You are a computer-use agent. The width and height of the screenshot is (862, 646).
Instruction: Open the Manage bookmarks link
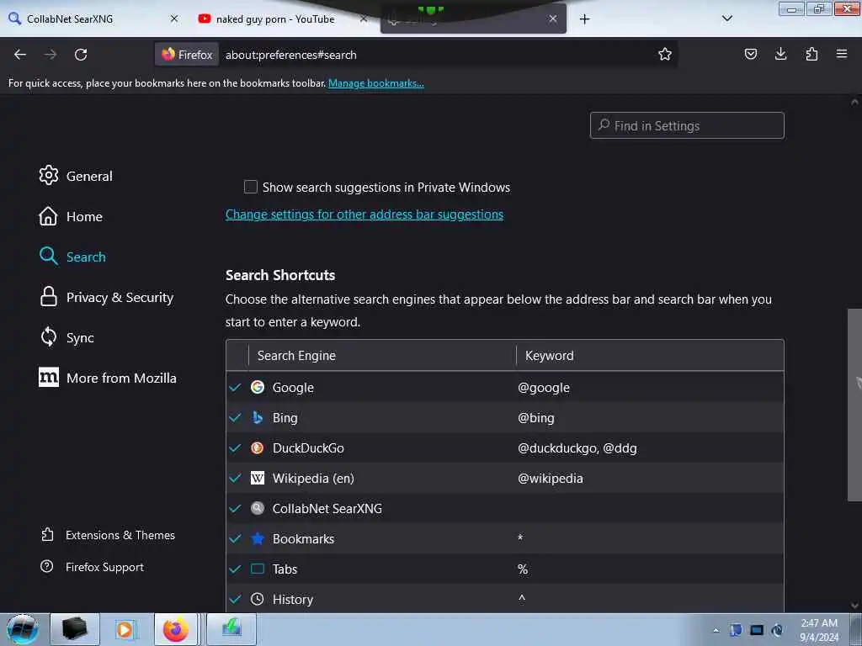[376, 83]
